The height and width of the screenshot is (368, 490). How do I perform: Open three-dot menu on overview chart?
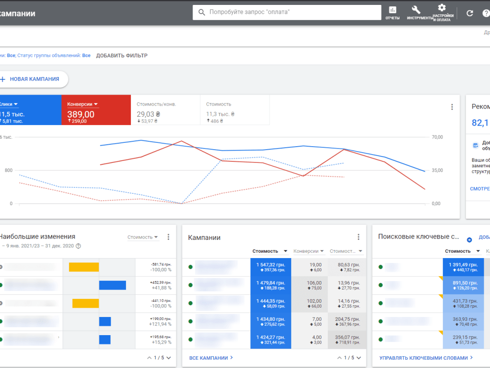(x=452, y=107)
